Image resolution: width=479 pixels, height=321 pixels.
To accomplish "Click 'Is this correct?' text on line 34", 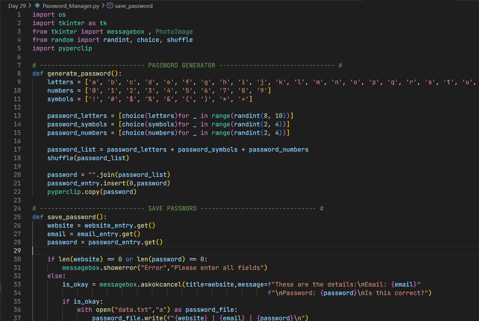I will point(395,293).
